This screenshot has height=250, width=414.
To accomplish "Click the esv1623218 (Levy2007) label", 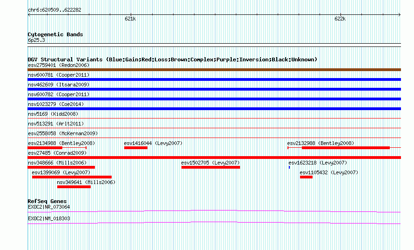I will [318, 163].
